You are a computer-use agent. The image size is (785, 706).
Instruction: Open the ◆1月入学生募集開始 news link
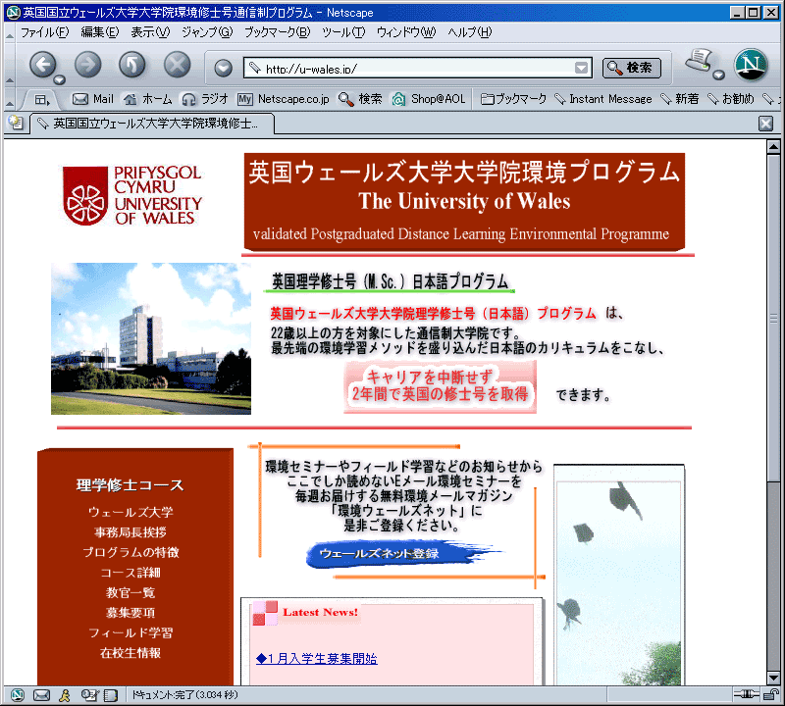click(x=317, y=659)
